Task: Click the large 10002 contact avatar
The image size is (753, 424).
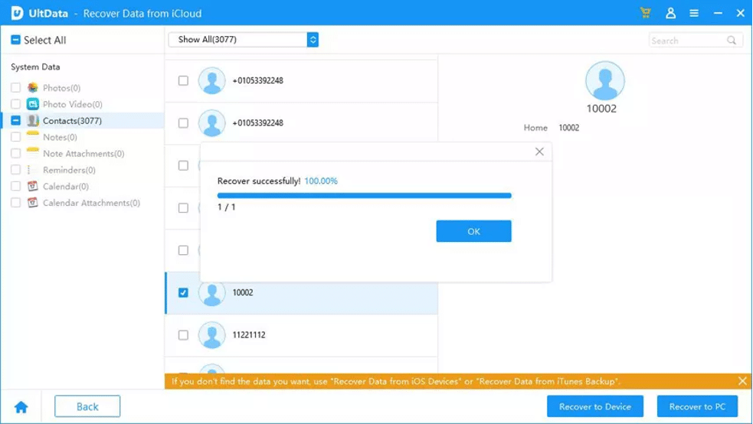Action: point(604,80)
